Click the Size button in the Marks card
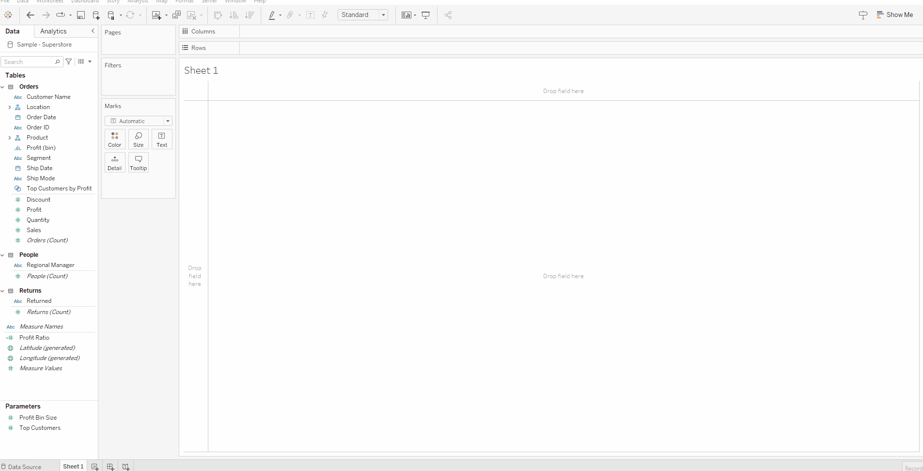 [x=138, y=139]
